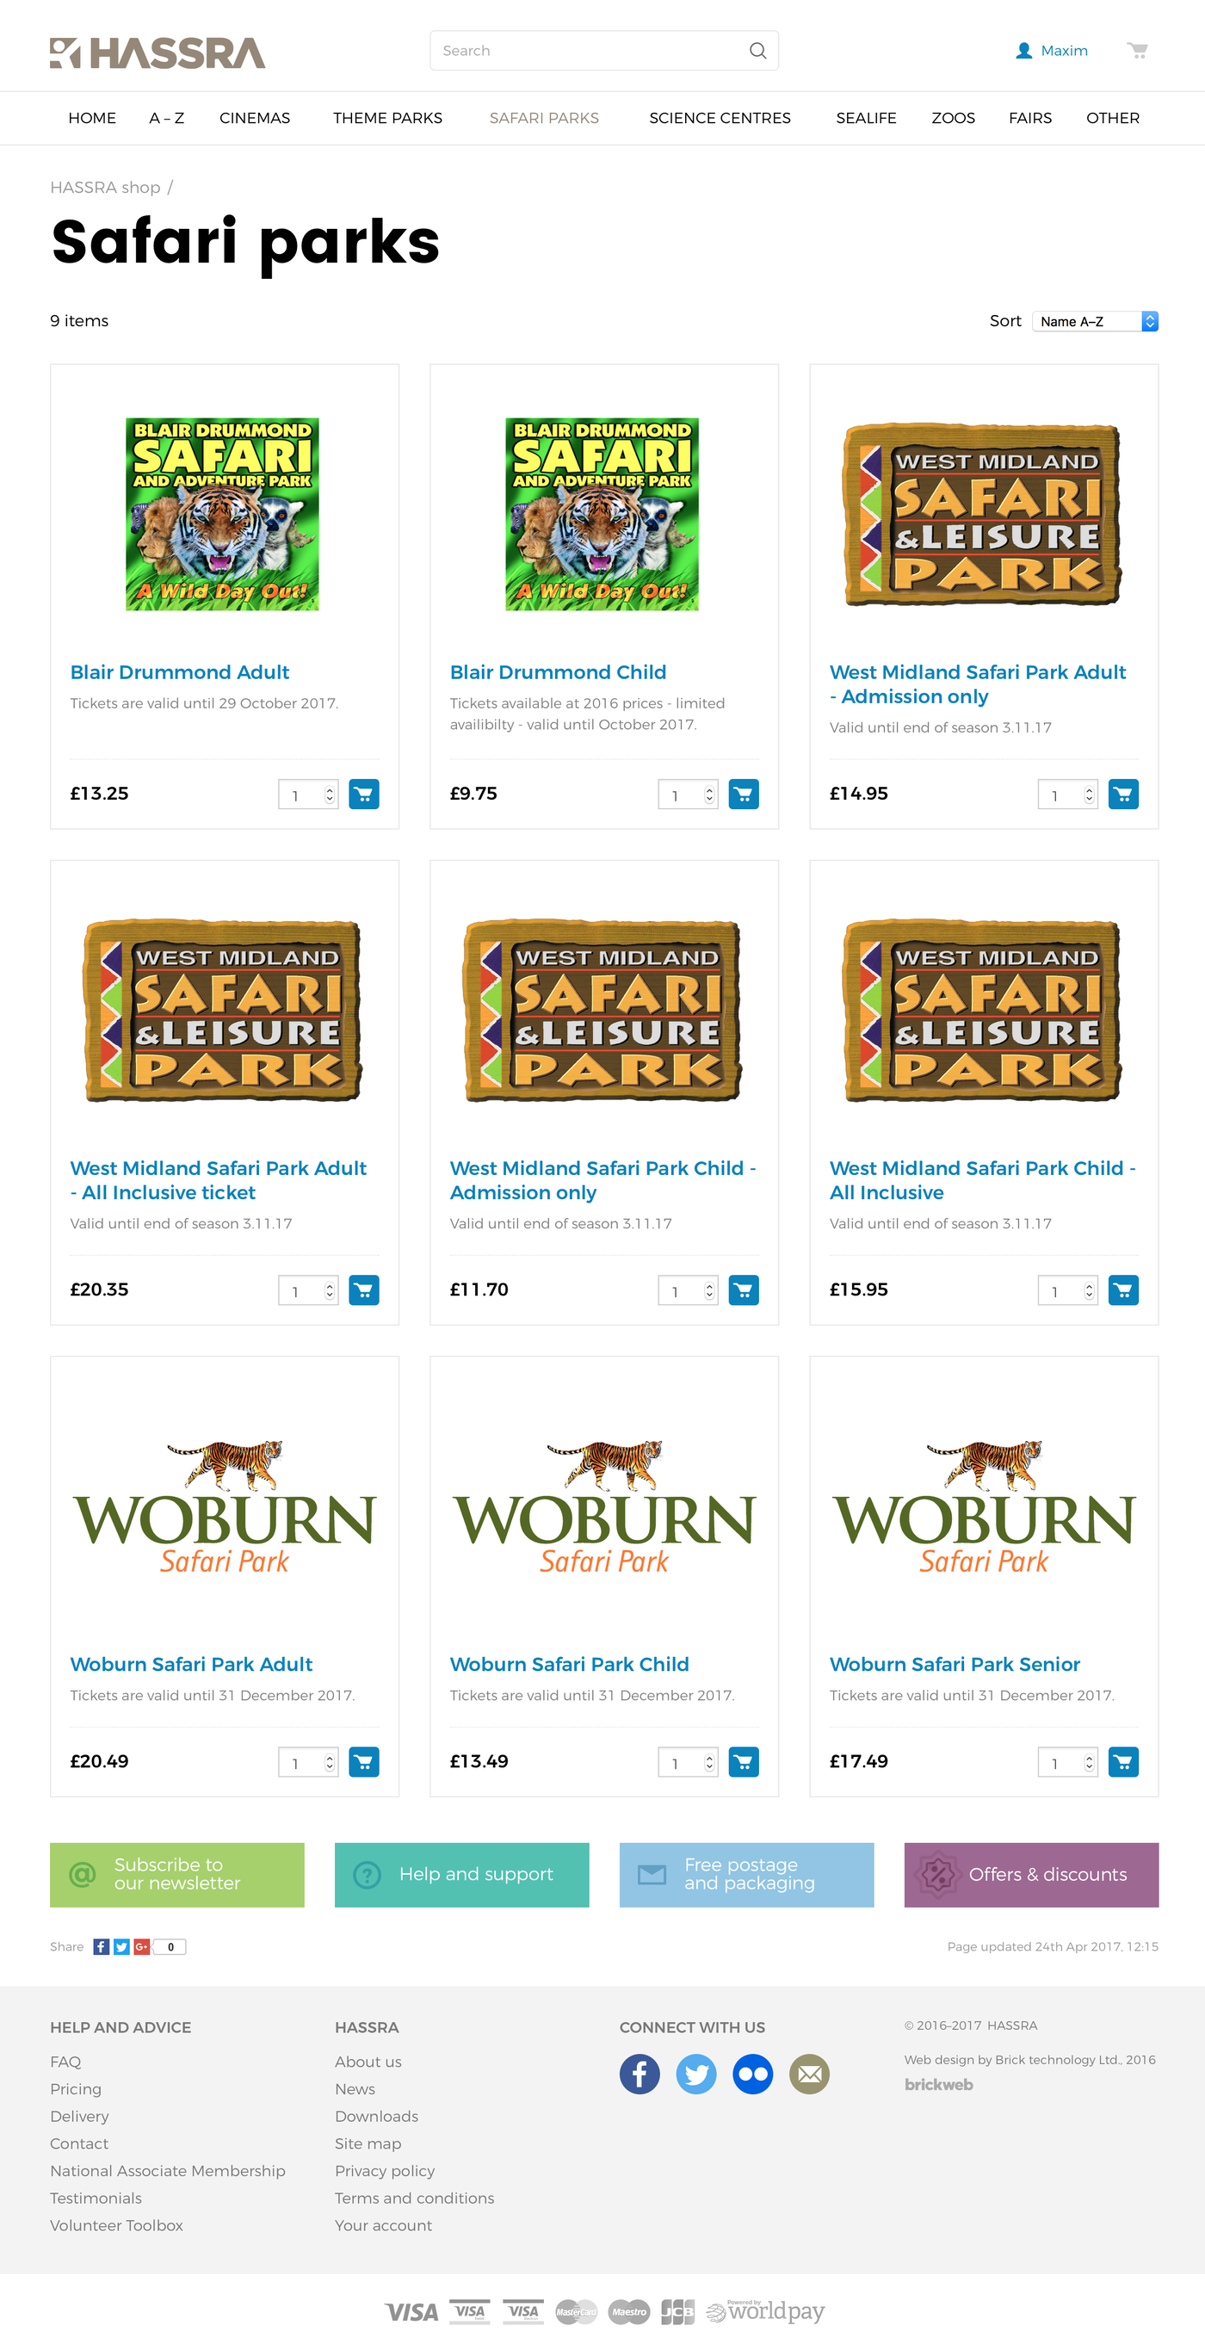Click the search magnifier icon
Viewport: 1205px width, 2350px height.
click(x=757, y=51)
